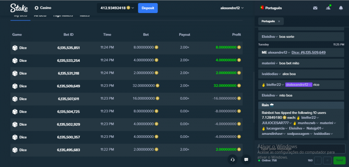The image size is (349, 167).
Task: Click dice icon in row 6,135,502,929
Action: point(15,124)
